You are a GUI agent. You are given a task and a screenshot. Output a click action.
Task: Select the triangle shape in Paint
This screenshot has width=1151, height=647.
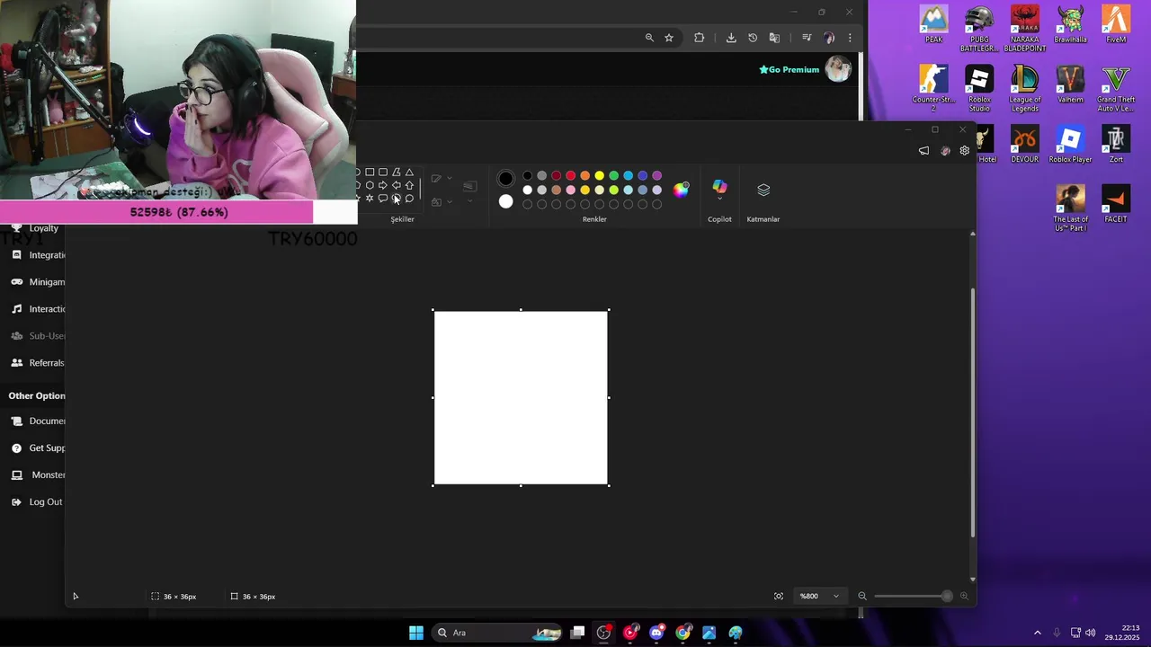pos(409,173)
